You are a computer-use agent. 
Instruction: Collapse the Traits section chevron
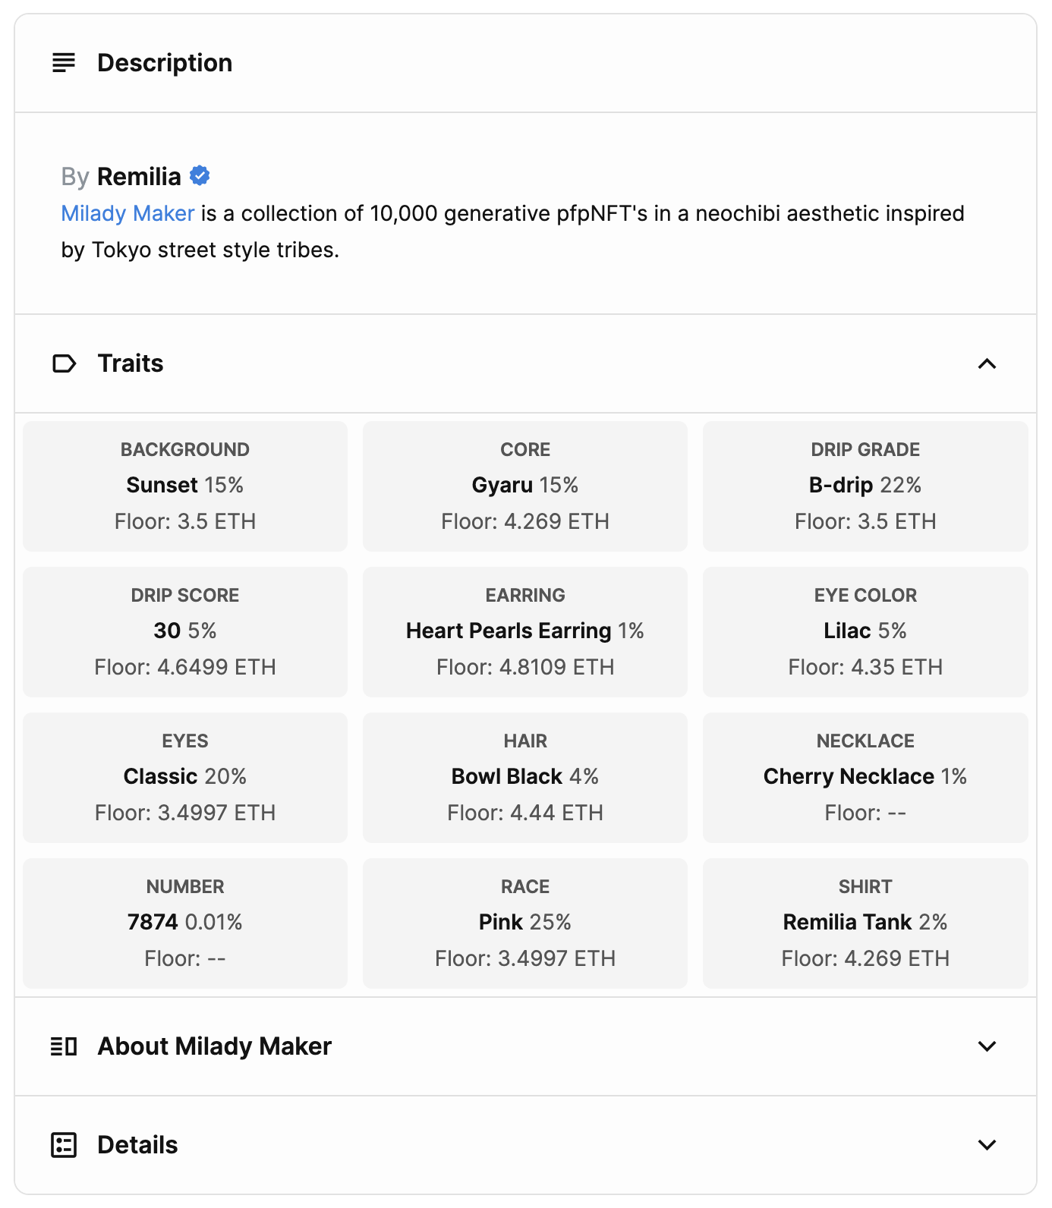pyautogui.click(x=987, y=364)
